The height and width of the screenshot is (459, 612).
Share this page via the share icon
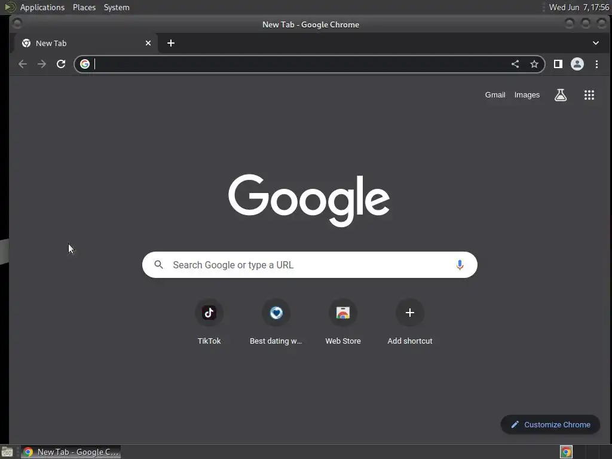[515, 64]
